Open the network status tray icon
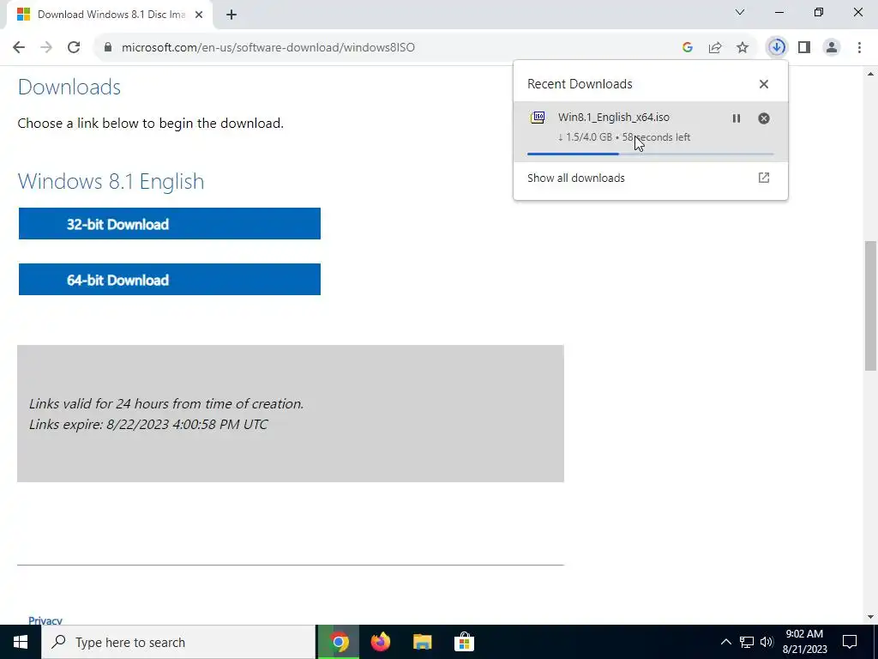 (x=747, y=642)
